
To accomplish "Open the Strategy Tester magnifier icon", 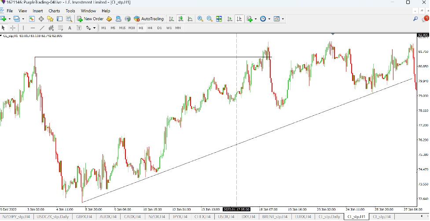I will [69, 18].
